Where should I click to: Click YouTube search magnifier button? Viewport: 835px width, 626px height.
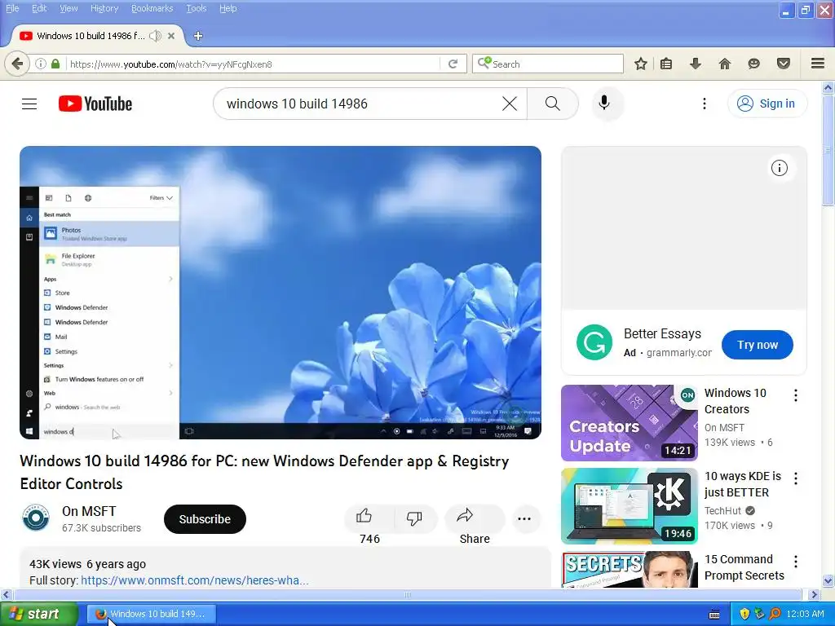pos(553,104)
